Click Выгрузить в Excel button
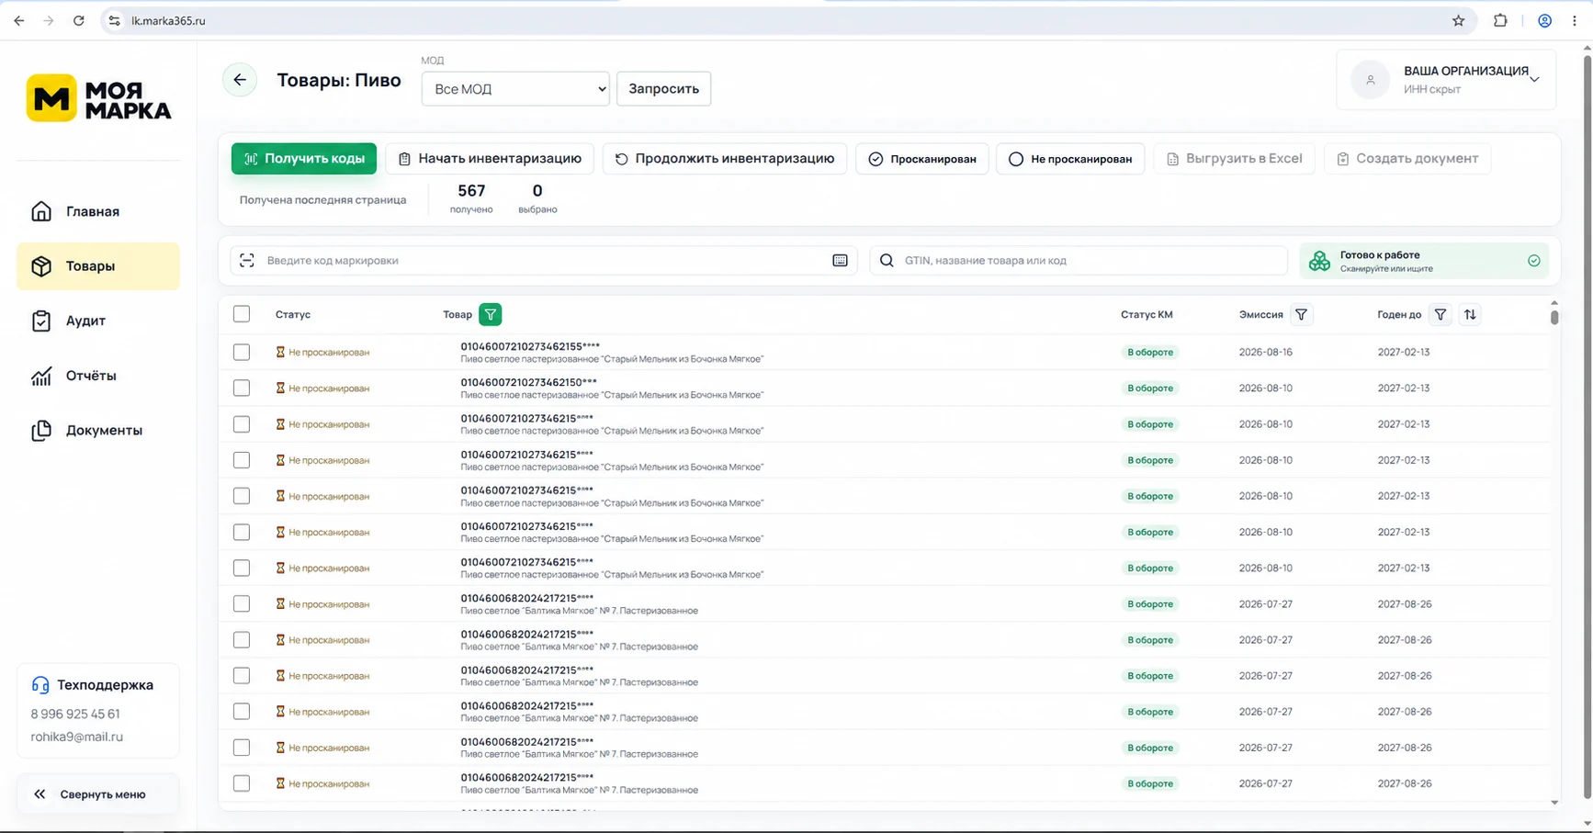Viewport: 1593px width, 833px height. tap(1234, 159)
